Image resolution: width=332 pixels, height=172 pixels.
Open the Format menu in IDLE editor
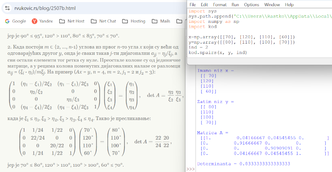coord(220,5)
